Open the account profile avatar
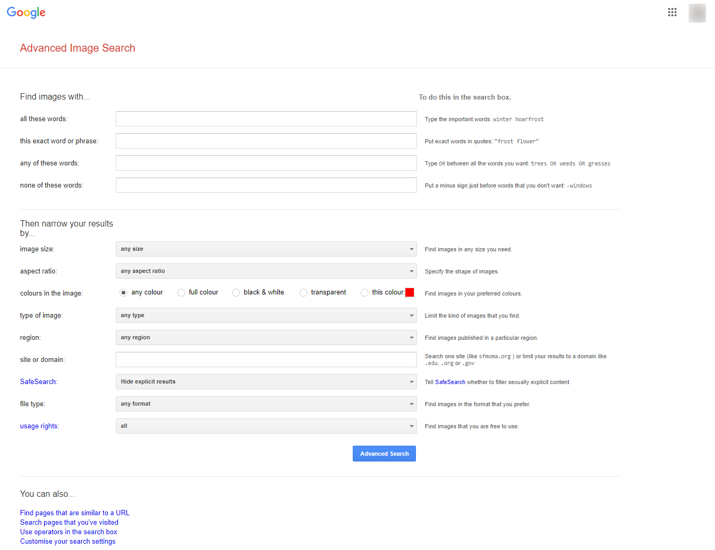The width and height of the screenshot is (715, 550). click(697, 13)
